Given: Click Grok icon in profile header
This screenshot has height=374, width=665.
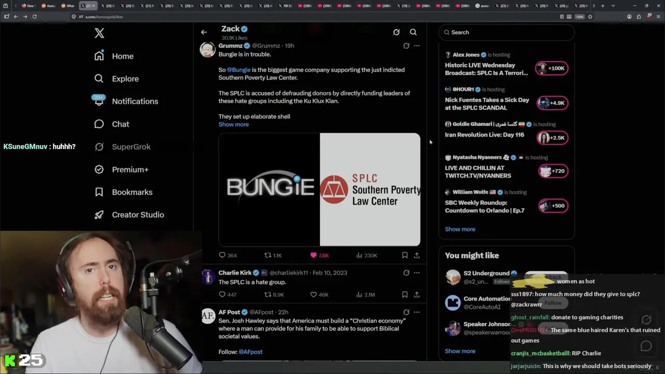Looking at the screenshot, I should (396, 32).
